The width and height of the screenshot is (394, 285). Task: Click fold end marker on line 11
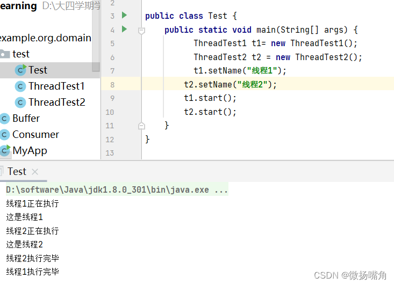(x=141, y=126)
